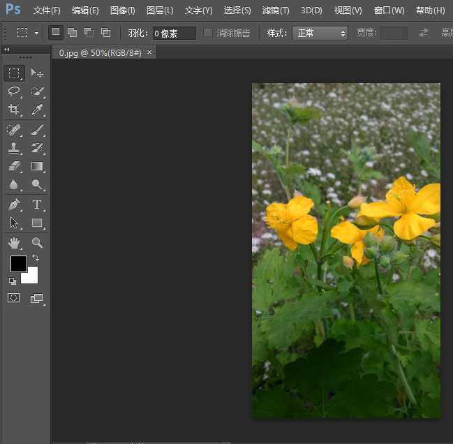Select the Hand tool
Viewport: 453px width, 444px height.
[x=14, y=242]
